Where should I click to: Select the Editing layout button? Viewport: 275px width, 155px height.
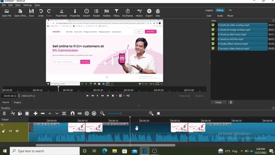click(220, 10)
